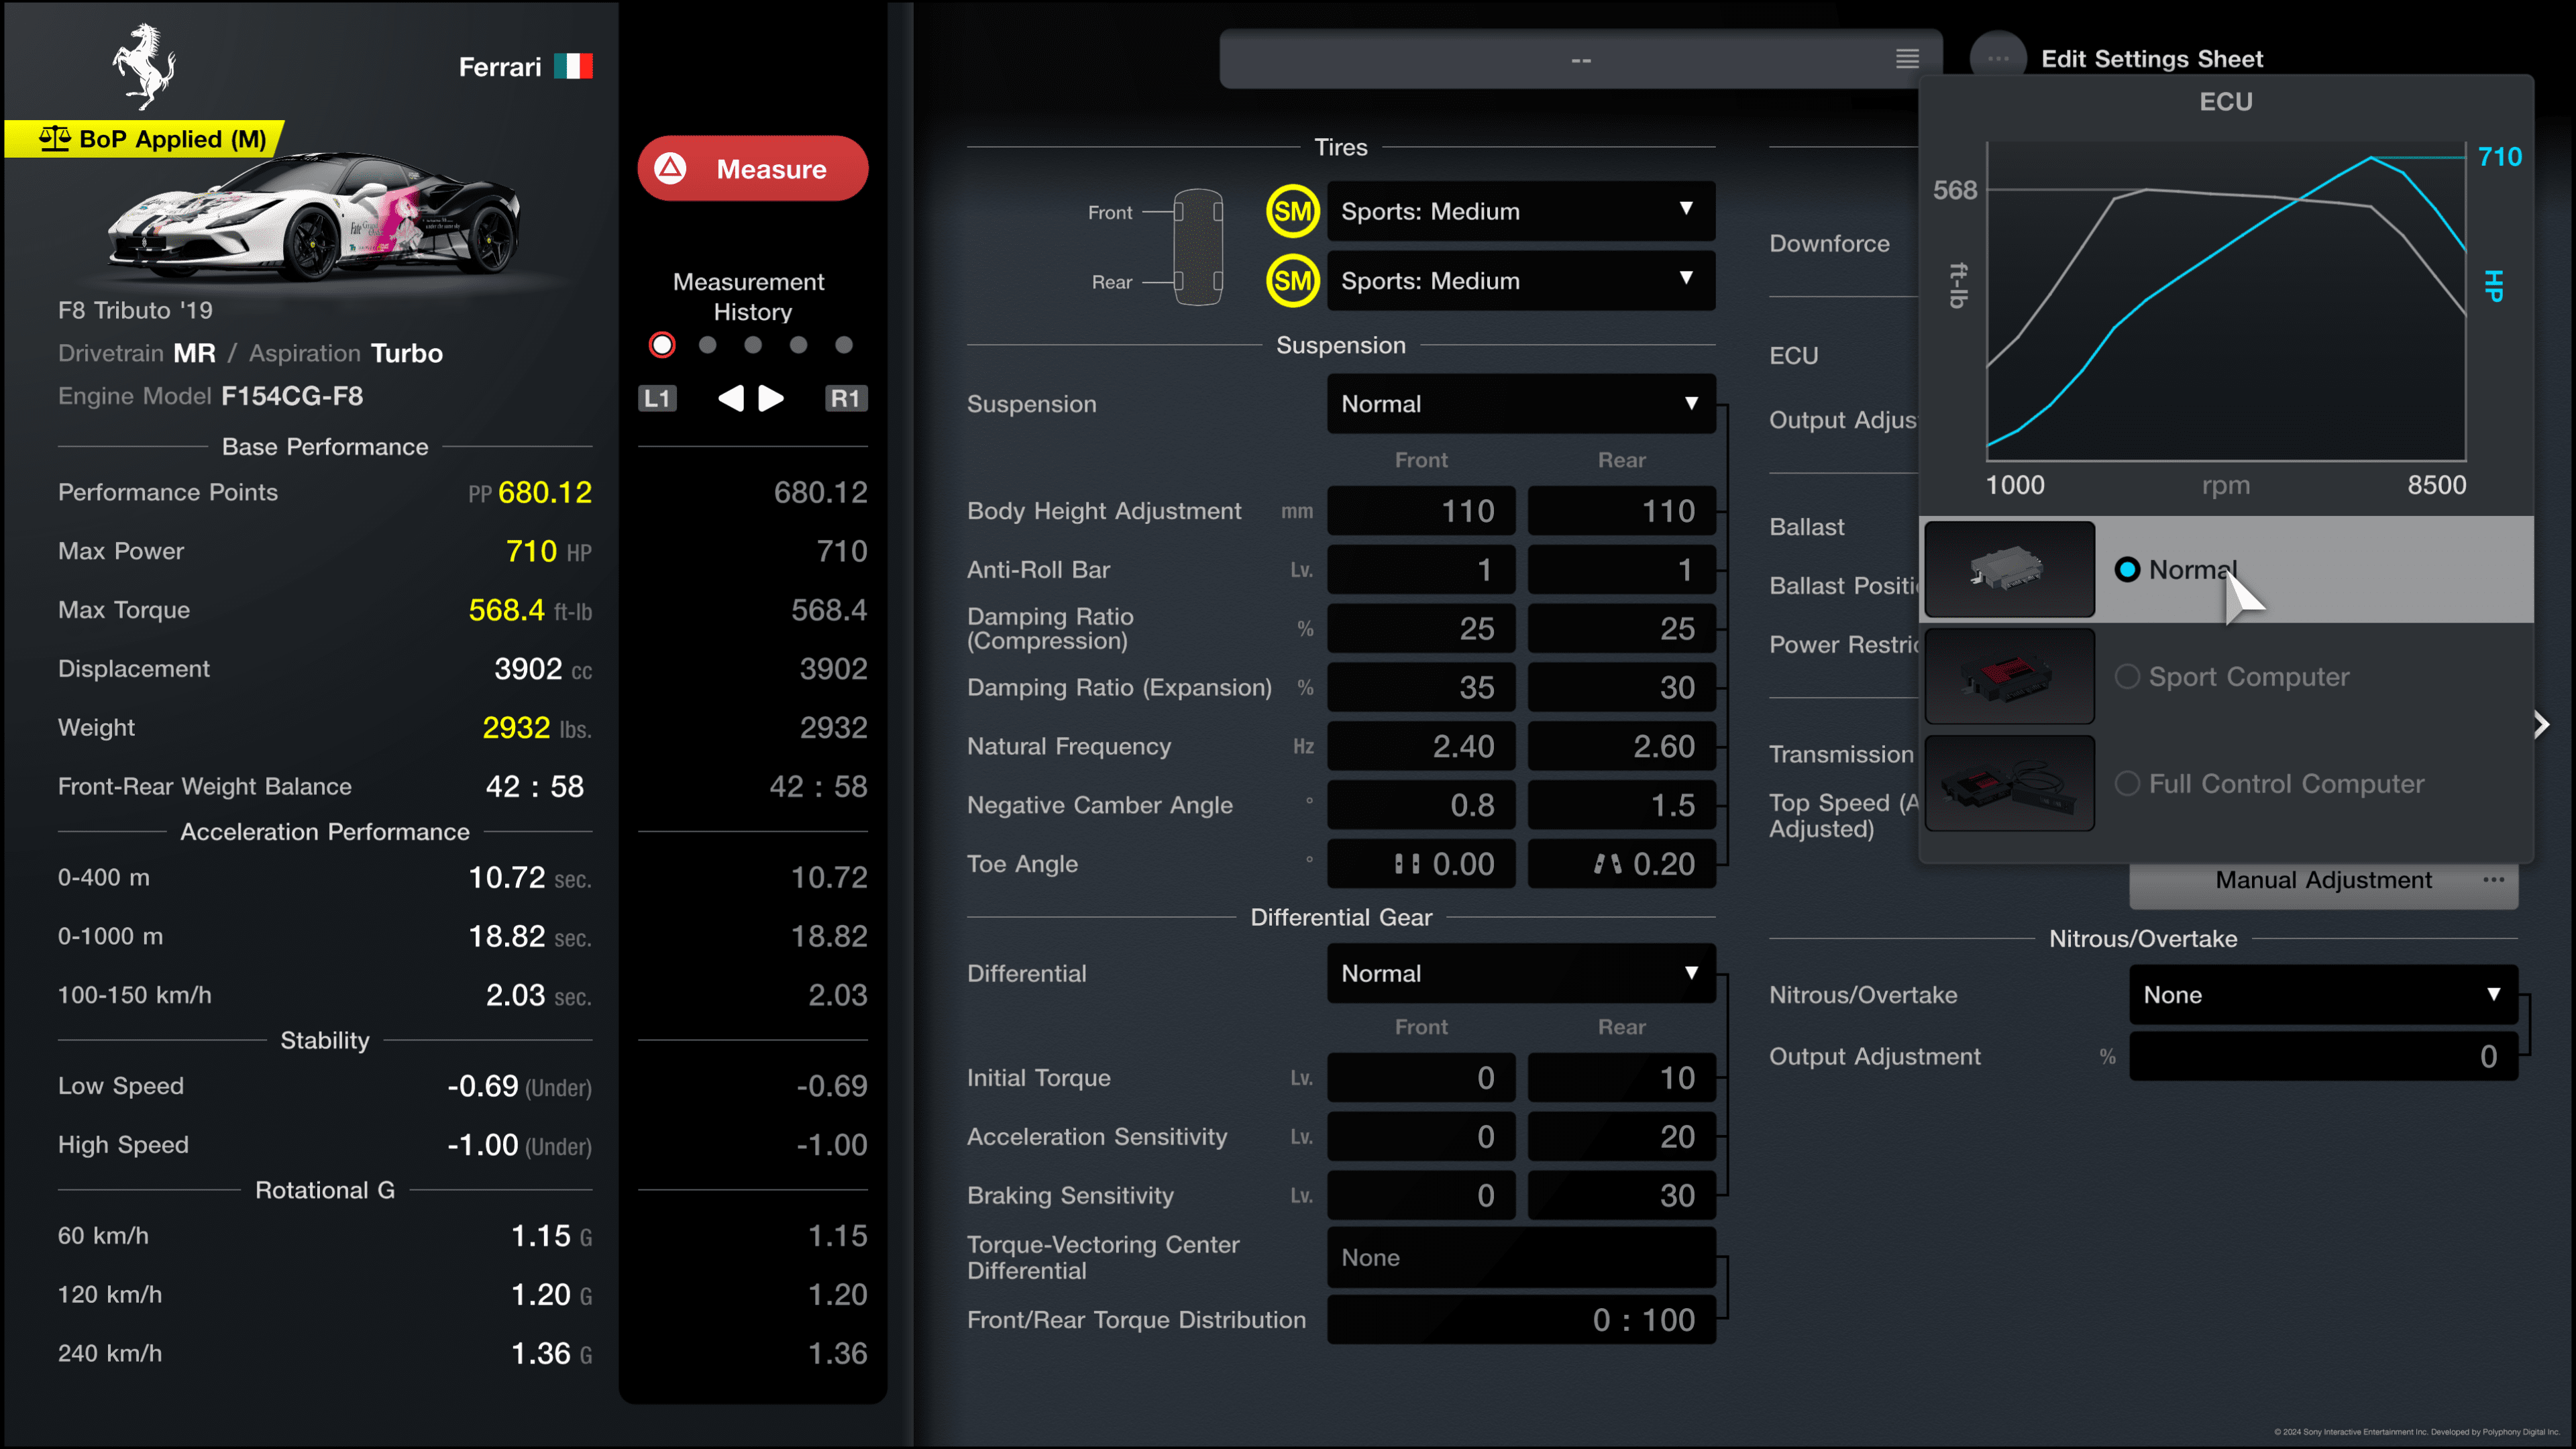Screen dimensions: 2576x1449
Task: Open the Nitrous/Overtake dropdown set to None
Action: pos(2322,994)
